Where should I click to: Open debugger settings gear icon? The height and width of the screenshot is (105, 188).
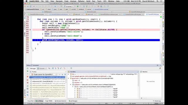[28, 95]
